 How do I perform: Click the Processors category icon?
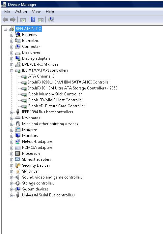pos(18,153)
